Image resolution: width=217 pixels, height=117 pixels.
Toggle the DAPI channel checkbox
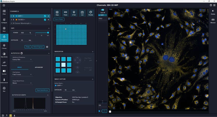[45, 16]
